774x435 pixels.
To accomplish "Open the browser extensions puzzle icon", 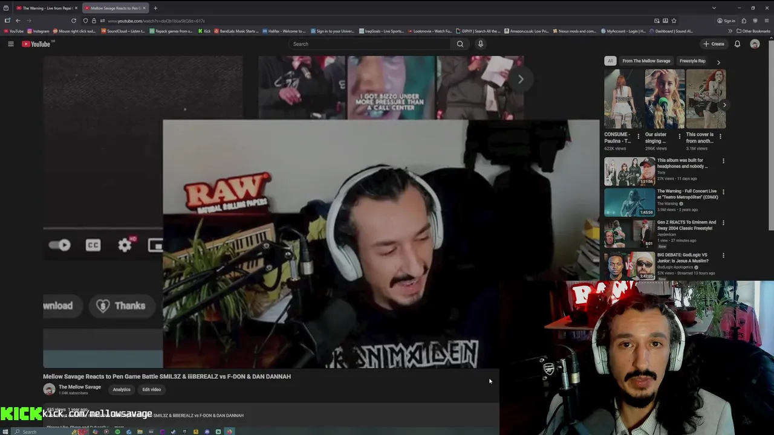I will pos(744,21).
